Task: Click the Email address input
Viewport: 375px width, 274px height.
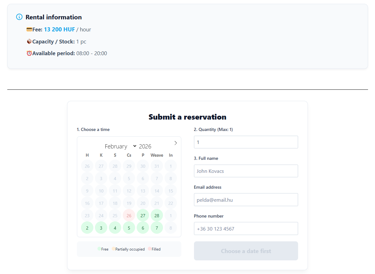Action: [x=246, y=200]
